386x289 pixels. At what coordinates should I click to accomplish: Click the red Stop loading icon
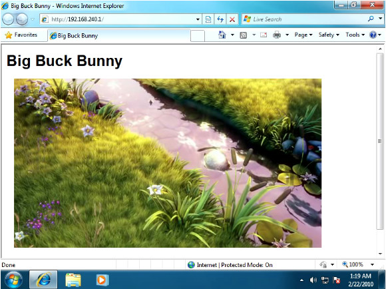[x=232, y=19]
